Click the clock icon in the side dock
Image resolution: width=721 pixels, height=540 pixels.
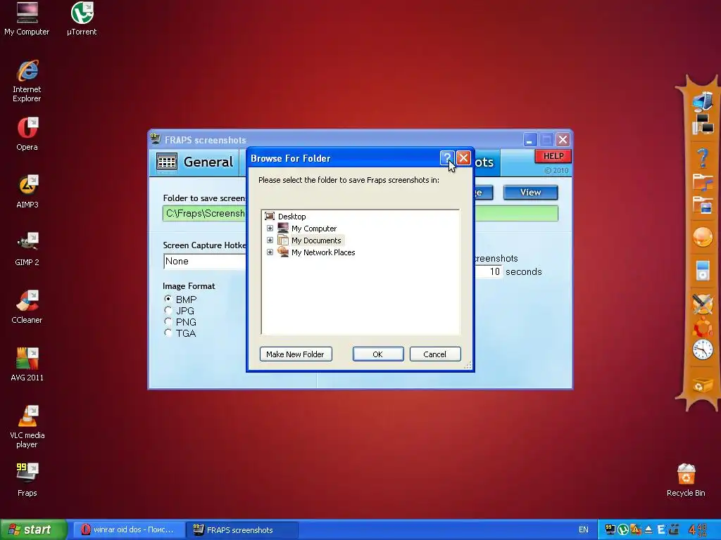pos(703,350)
